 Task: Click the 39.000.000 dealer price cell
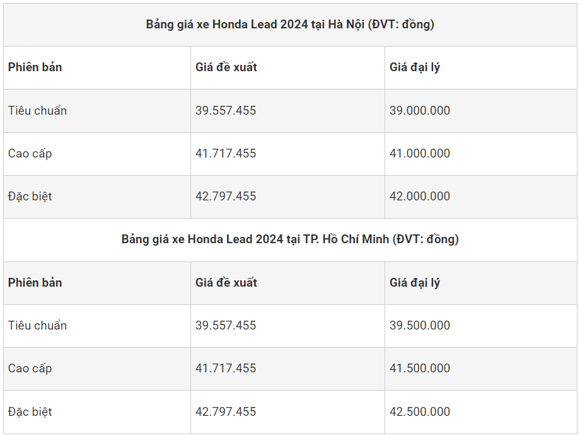coord(420,110)
